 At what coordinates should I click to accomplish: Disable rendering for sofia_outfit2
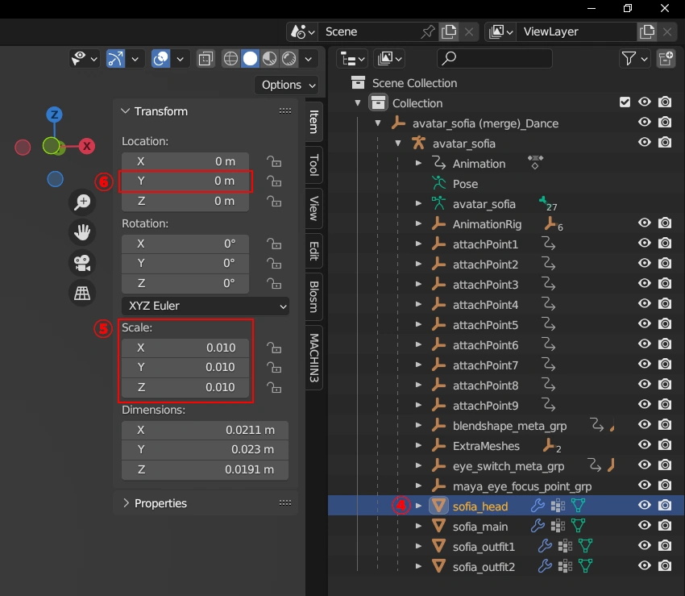[x=665, y=566]
